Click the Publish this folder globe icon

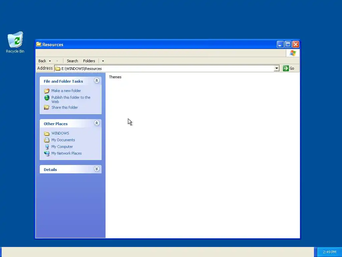[47, 98]
